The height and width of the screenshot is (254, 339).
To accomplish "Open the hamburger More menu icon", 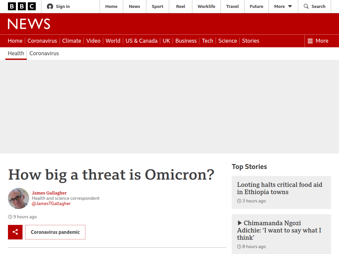I will (310, 41).
